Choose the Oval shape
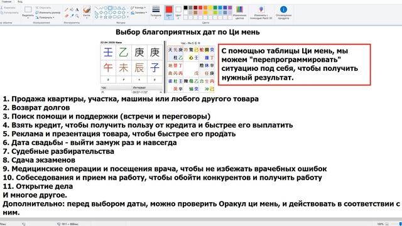Image resolution: width=402 pixels, height=226 pixels. coord(106,8)
